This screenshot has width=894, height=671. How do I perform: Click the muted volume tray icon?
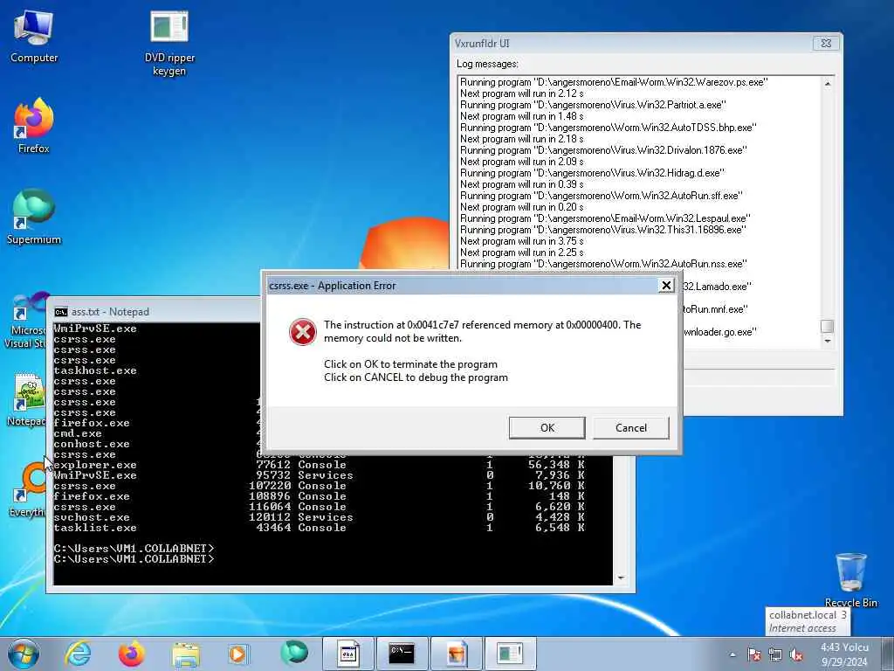tap(796, 654)
